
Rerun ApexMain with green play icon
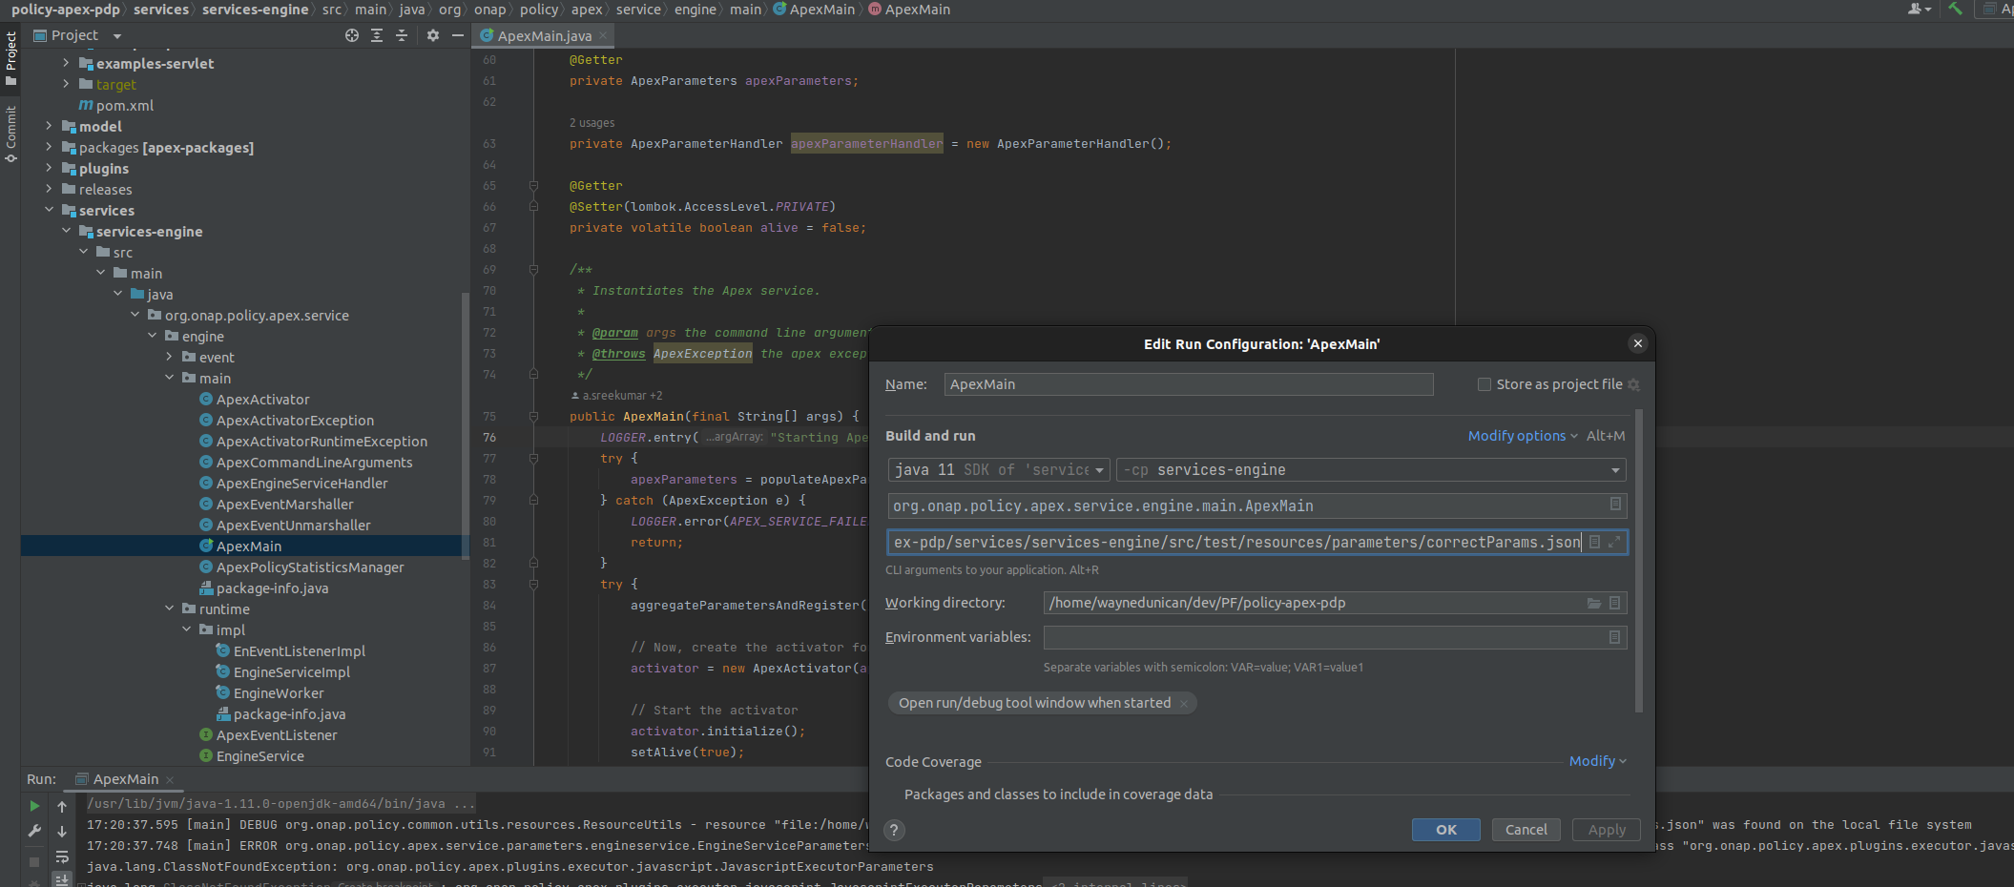[34, 806]
